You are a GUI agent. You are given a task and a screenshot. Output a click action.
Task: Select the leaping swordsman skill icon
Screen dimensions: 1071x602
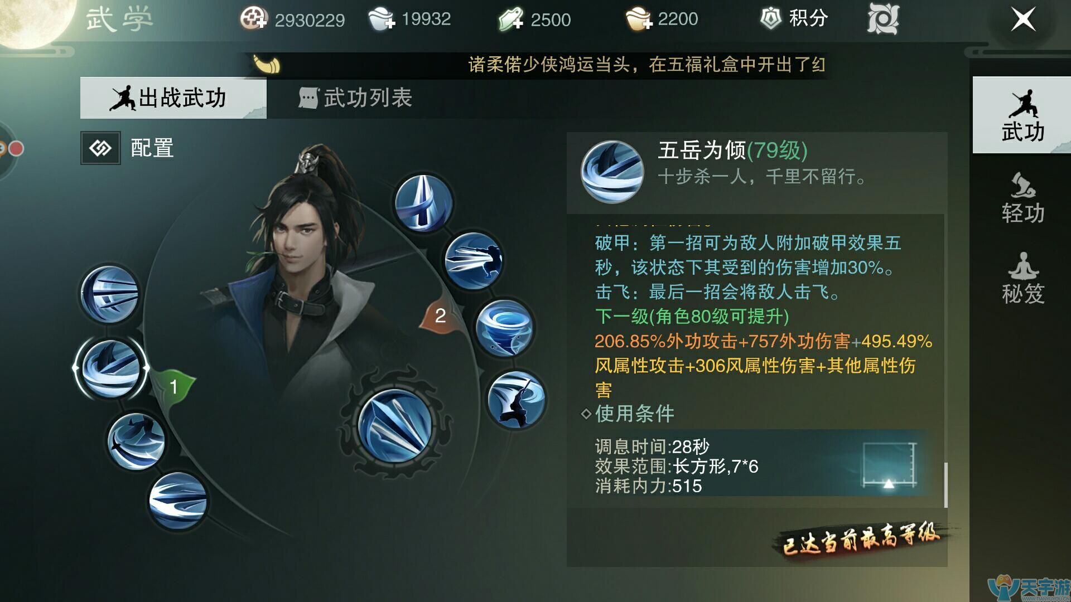pyautogui.click(x=516, y=400)
